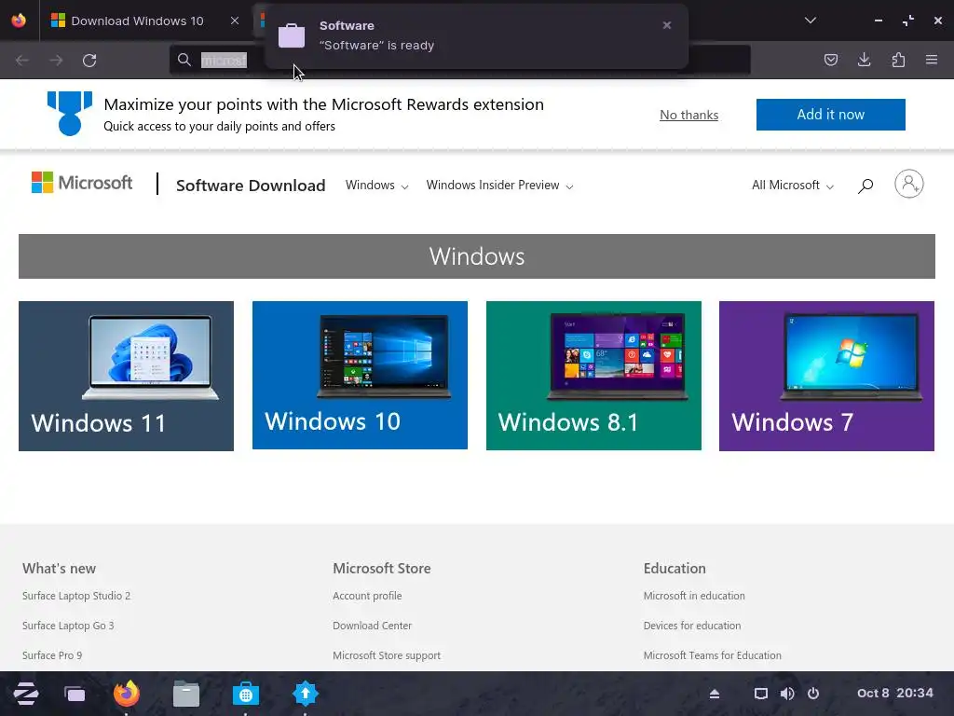This screenshot has height=716, width=954.
Task: Open the Account profile footer link
Action: tap(367, 596)
